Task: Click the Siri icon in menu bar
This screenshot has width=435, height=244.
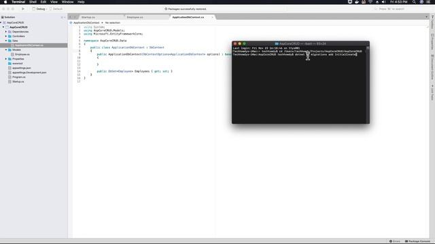Action: pos(421,2)
